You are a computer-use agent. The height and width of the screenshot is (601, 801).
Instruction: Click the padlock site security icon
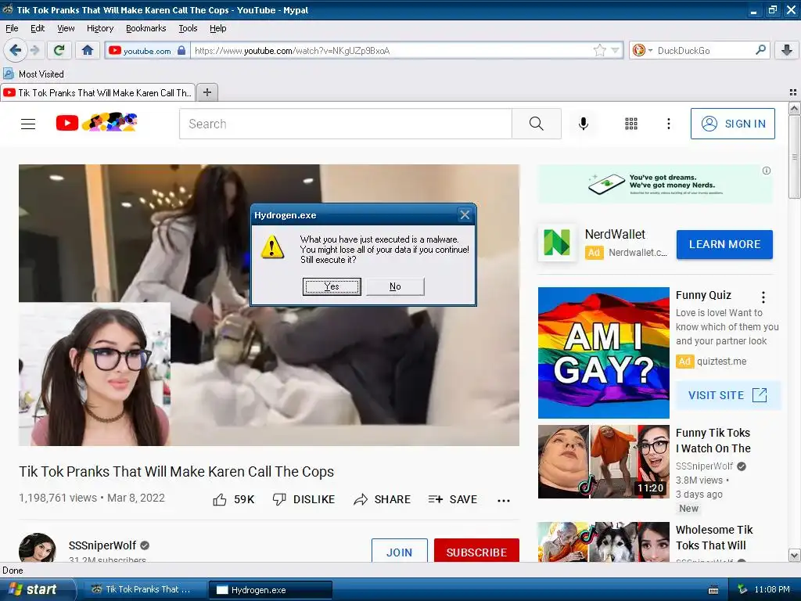(181, 50)
